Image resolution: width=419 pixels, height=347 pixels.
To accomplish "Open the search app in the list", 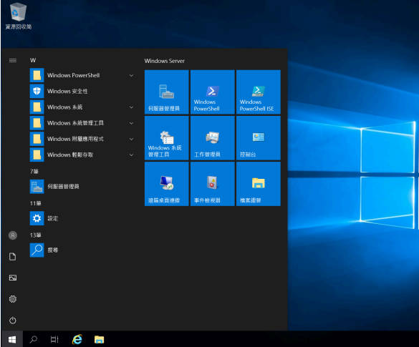I will pyautogui.click(x=83, y=250).
